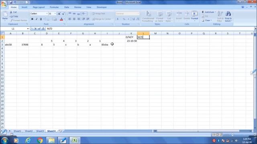Screen dimensions: 257x144
Task: Open Conditional Formatting menu
Action: click(x=148, y=16)
